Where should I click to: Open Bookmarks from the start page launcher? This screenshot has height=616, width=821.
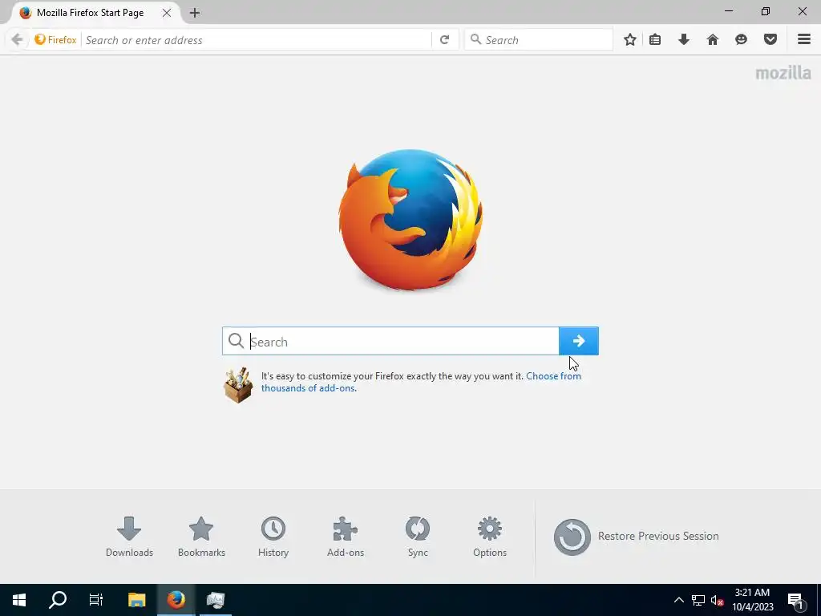pos(201,537)
